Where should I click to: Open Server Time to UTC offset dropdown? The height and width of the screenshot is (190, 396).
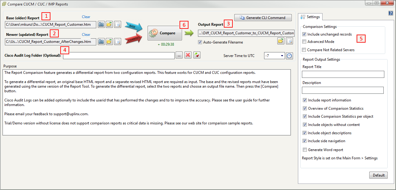click(x=282, y=56)
